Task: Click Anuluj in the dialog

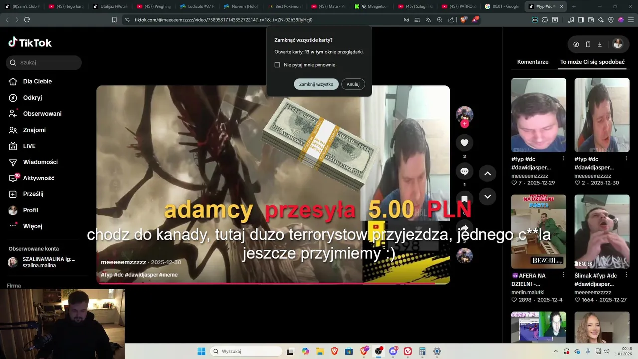Action: click(x=353, y=84)
